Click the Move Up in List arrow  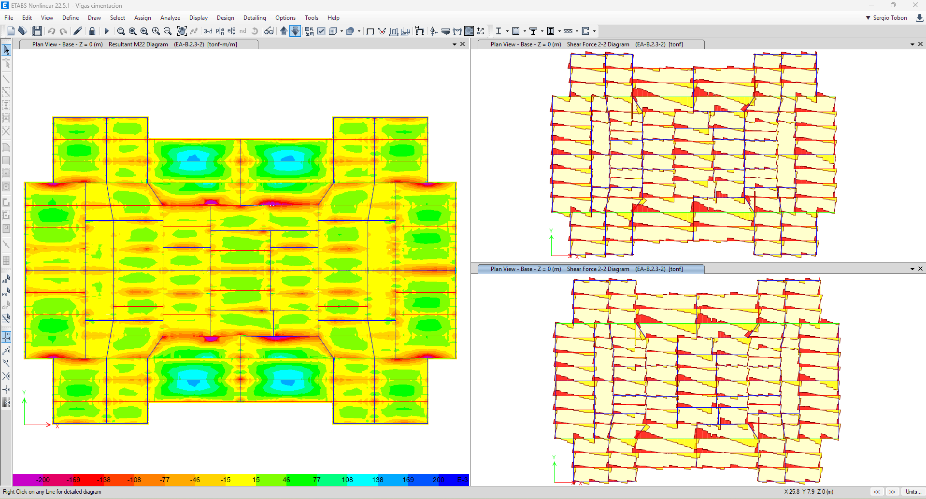[284, 31]
